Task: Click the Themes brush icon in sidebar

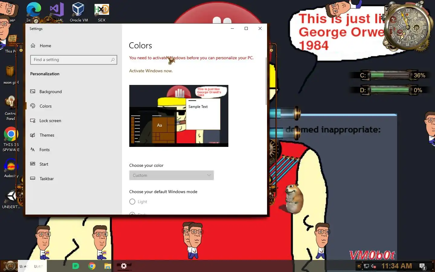Action: click(x=33, y=135)
